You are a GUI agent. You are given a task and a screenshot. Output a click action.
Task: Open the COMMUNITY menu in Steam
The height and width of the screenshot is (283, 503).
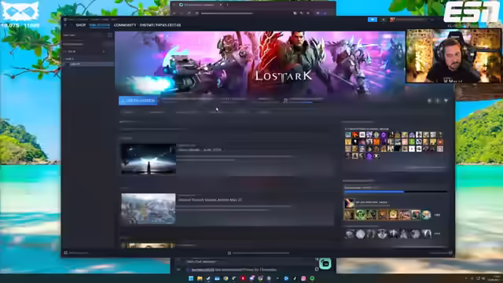(x=125, y=25)
